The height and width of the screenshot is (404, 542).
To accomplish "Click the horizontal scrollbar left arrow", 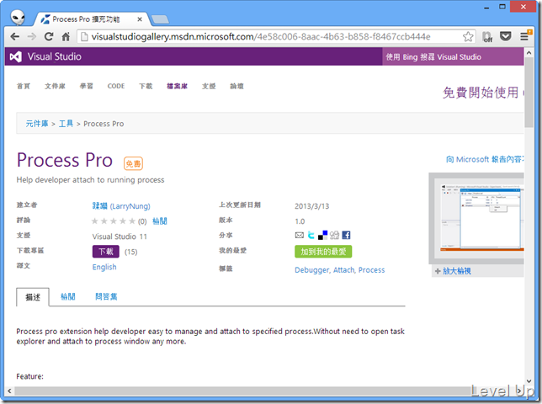I will [9, 391].
